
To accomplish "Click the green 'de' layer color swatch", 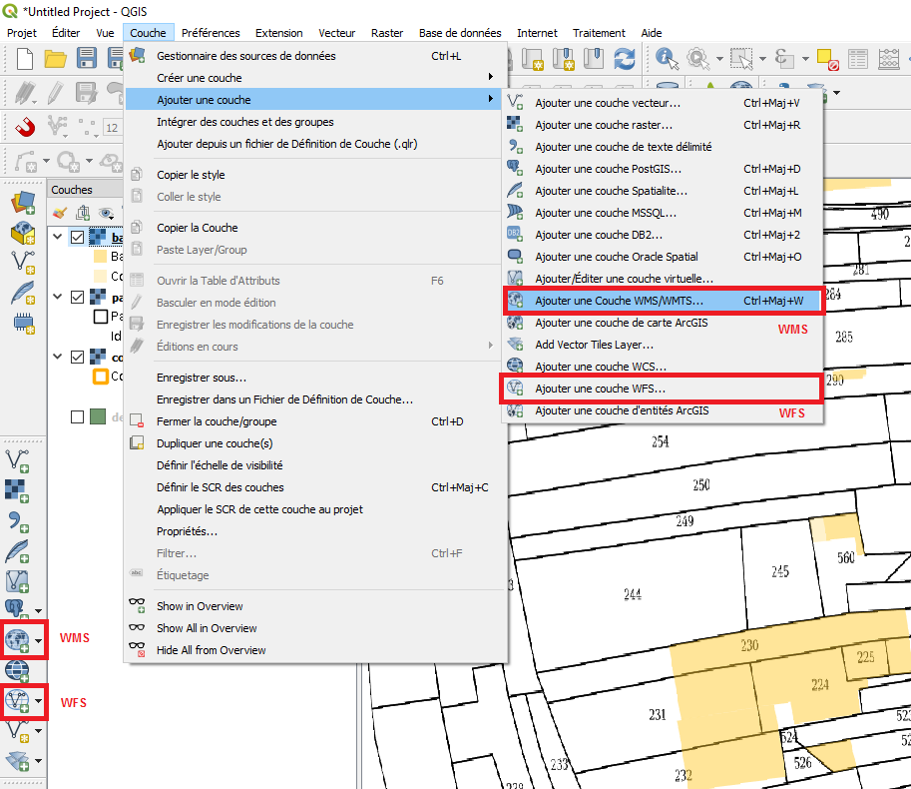I will (x=98, y=416).
